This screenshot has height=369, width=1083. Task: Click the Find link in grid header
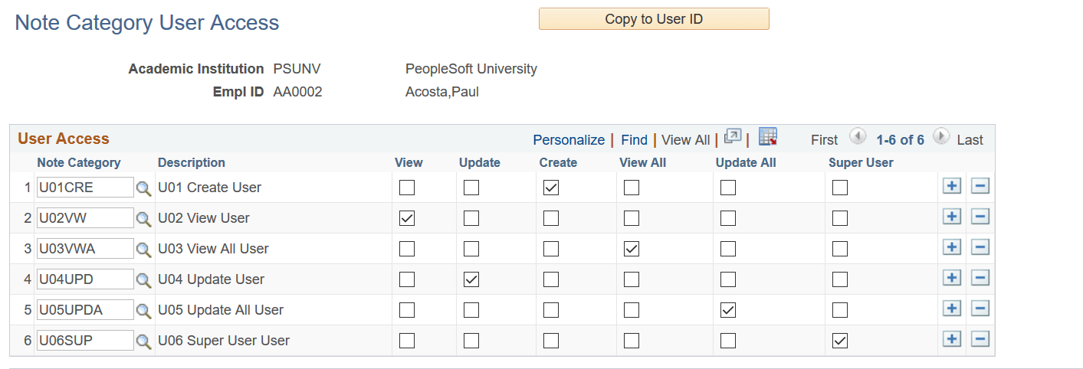(x=634, y=140)
